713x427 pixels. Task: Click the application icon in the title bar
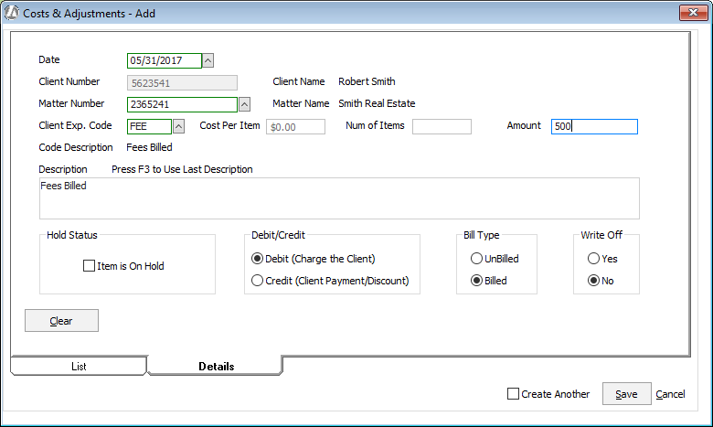[11, 13]
